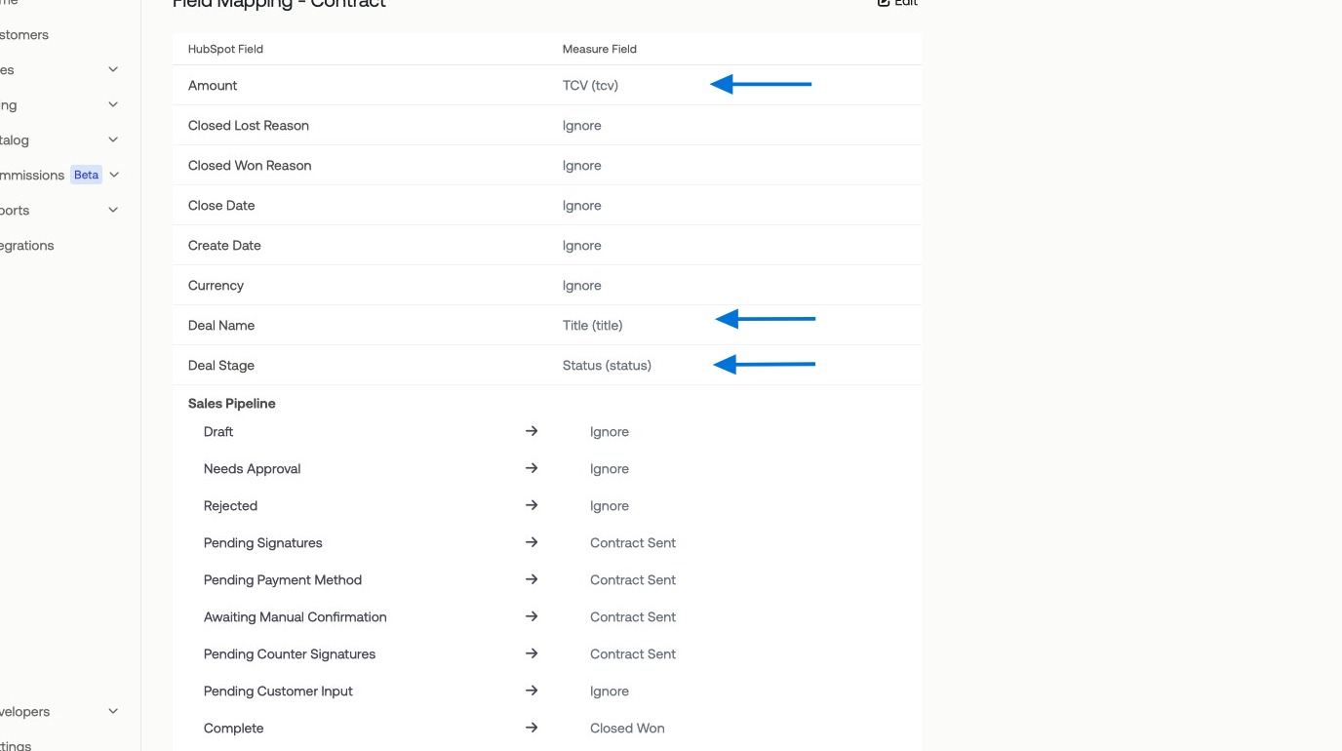Go to Integrations in the sidebar

coord(26,246)
